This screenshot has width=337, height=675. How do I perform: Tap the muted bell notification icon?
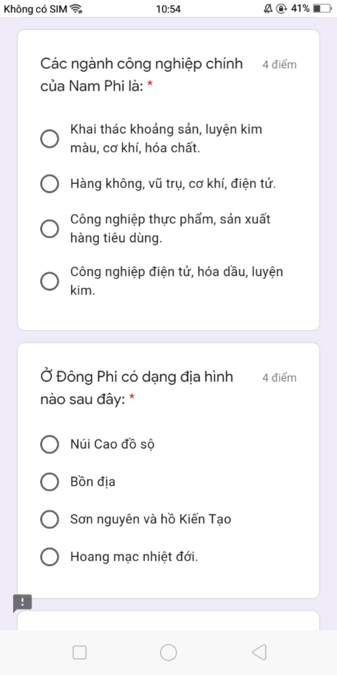pos(268,9)
